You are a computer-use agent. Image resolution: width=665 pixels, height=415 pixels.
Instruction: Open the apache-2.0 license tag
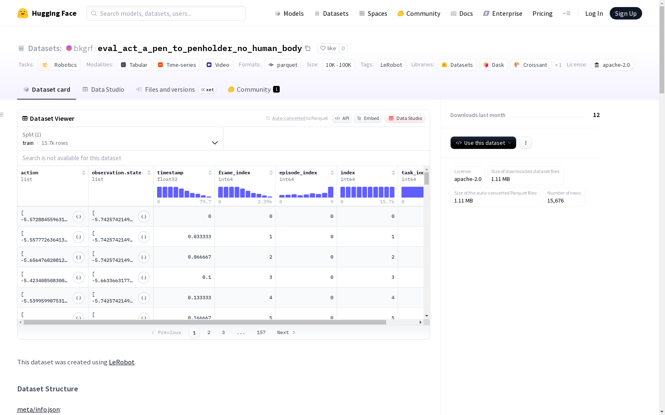(x=612, y=65)
